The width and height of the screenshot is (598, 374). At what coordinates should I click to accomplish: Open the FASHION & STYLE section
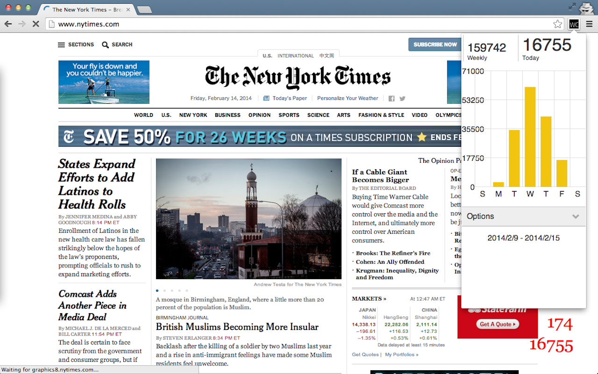(381, 115)
